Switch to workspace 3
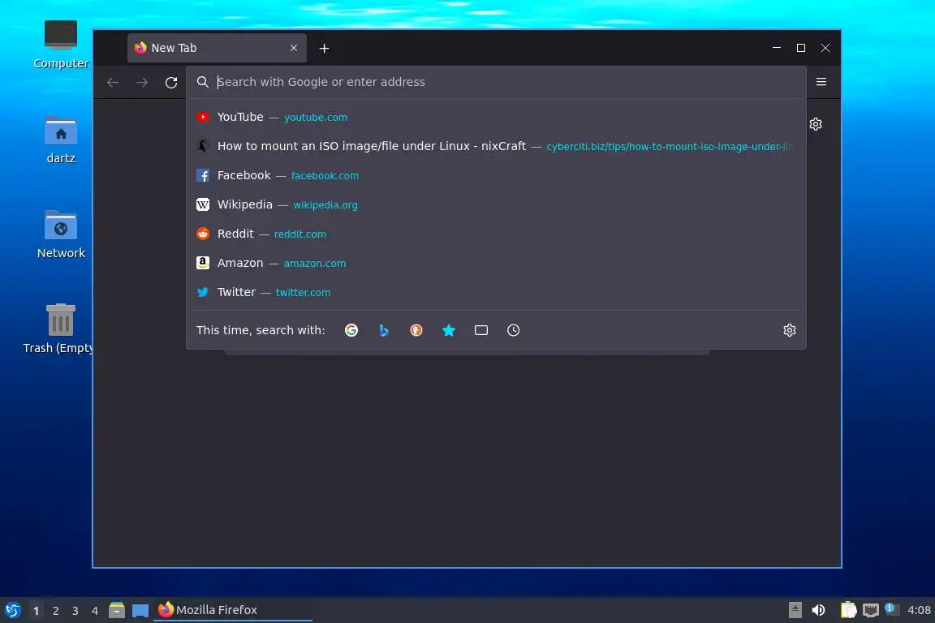This screenshot has height=623, width=935. point(75,611)
